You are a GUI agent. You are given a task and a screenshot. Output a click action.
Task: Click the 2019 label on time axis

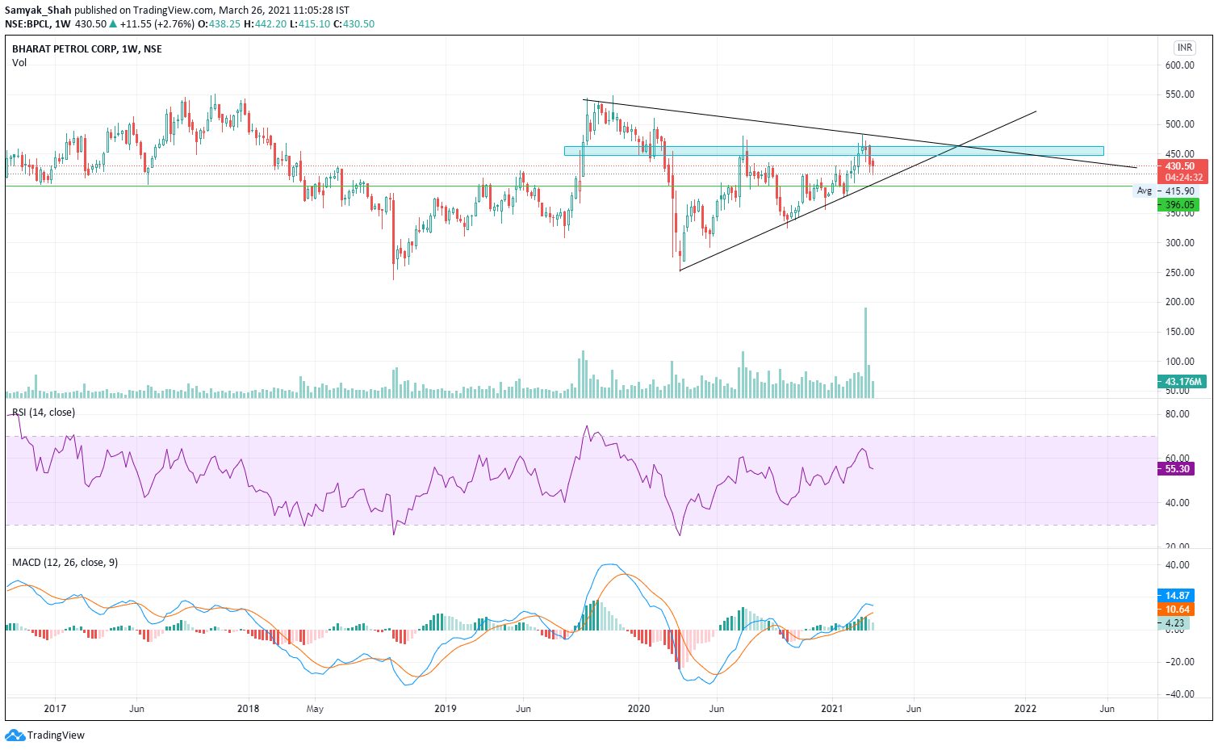click(446, 709)
